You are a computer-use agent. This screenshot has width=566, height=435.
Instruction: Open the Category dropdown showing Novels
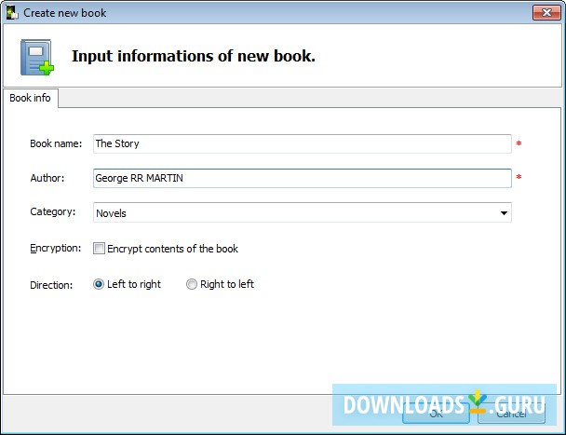point(303,212)
